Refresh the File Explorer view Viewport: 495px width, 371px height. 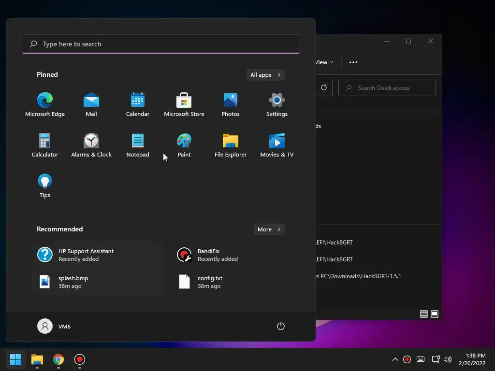(324, 88)
